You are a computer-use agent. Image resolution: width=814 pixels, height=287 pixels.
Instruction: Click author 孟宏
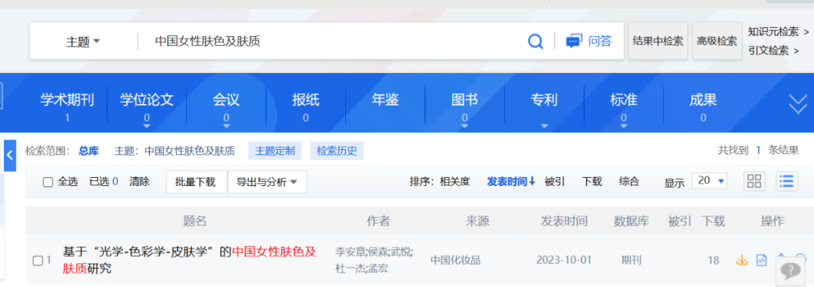coord(378,268)
